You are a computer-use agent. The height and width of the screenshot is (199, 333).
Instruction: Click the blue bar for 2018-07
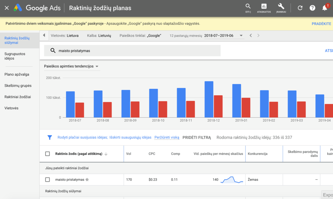70,104
